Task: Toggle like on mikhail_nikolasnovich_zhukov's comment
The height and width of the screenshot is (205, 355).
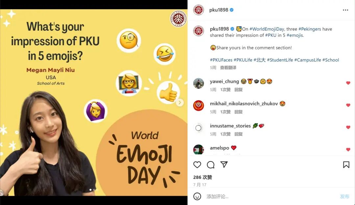Action: pyautogui.click(x=348, y=105)
